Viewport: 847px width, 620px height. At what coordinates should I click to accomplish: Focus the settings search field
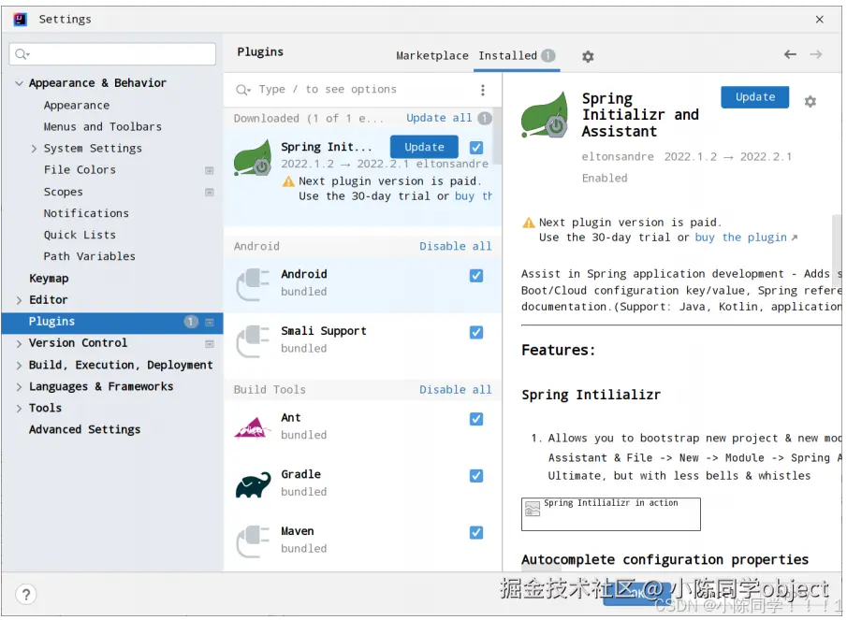tap(112, 54)
